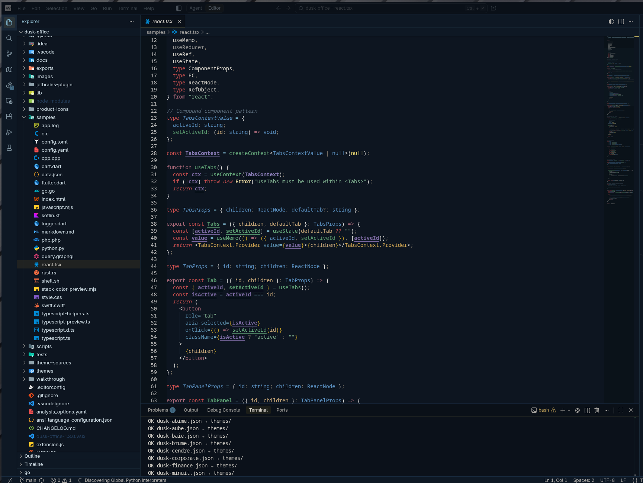Screen dimensions: 643x483
Task: Click the app logo in title bar
Action: click(8, 8)
